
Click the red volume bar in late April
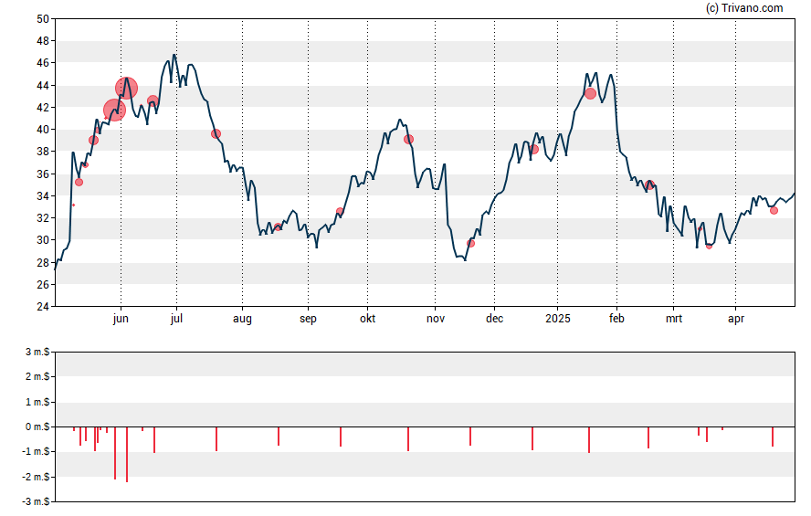click(x=773, y=437)
